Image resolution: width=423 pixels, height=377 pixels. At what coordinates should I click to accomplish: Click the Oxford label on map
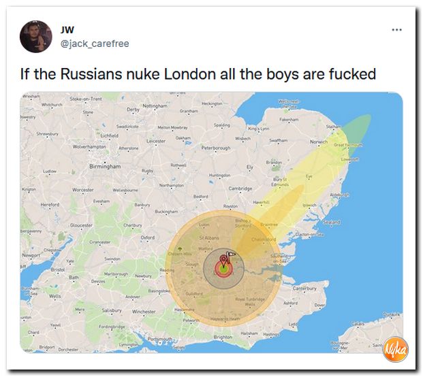coord(148,237)
